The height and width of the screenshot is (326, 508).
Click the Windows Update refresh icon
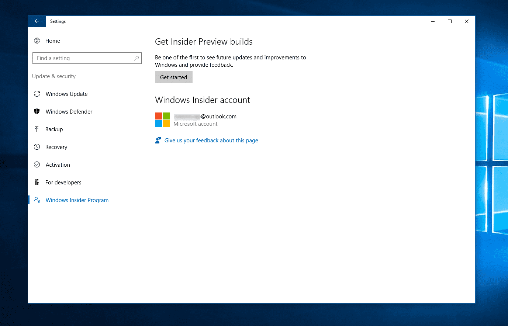(x=37, y=94)
